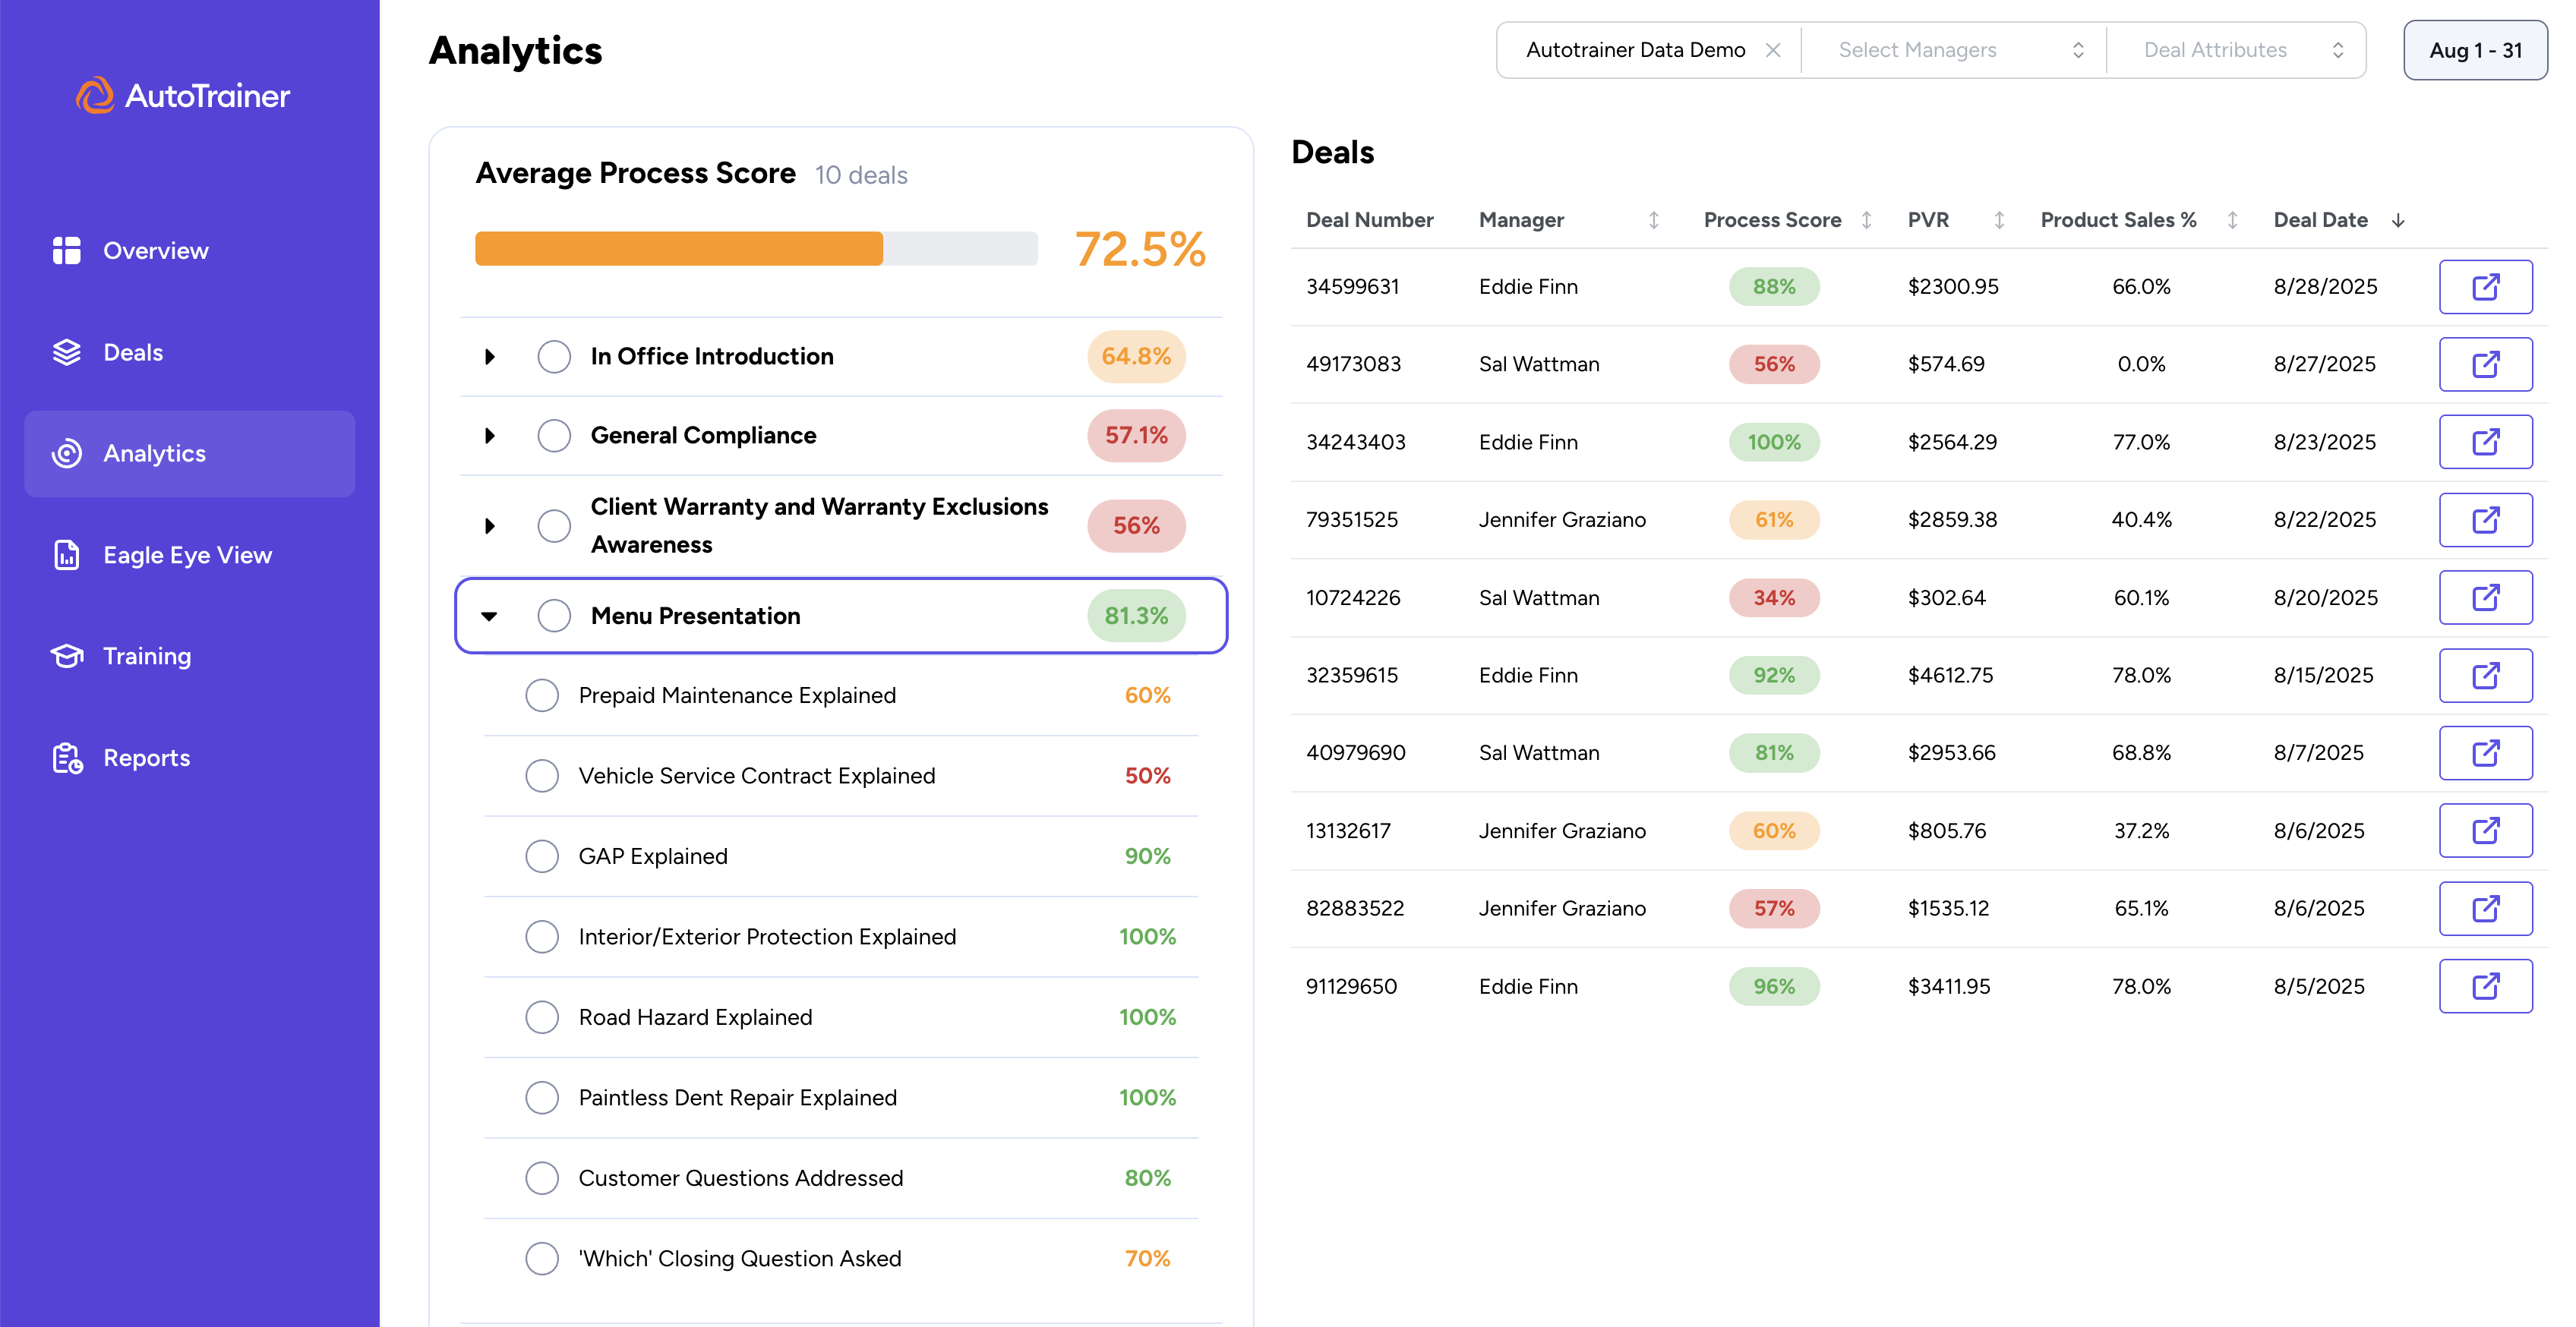The height and width of the screenshot is (1327, 2576).
Task: Click Deal Date descending sort arrow
Action: (x=2397, y=220)
